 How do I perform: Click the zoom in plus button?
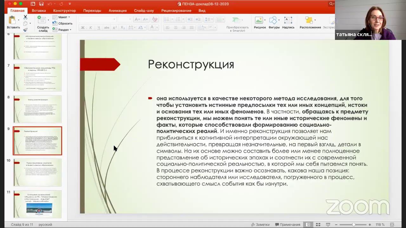tap(370, 225)
